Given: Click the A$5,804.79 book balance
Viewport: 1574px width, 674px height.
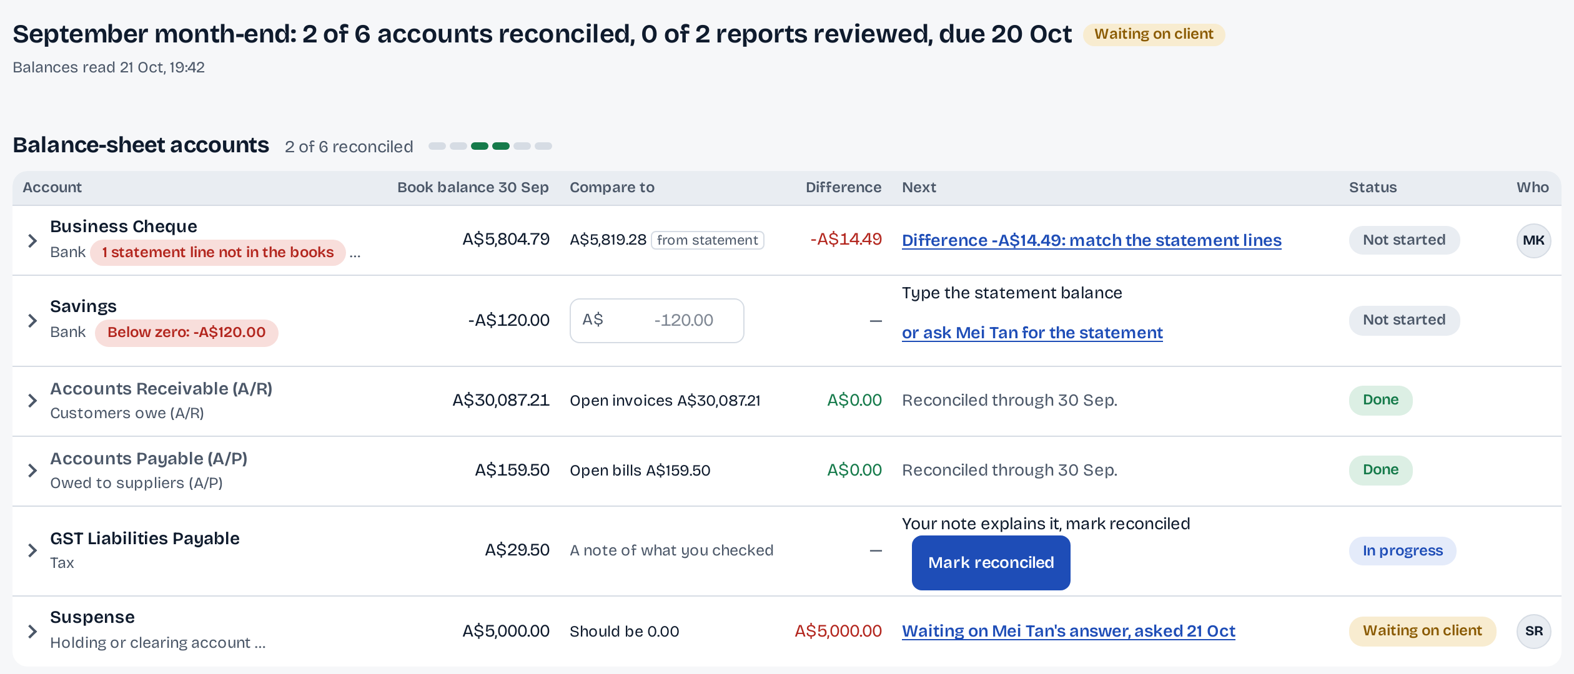Looking at the screenshot, I should pos(506,239).
